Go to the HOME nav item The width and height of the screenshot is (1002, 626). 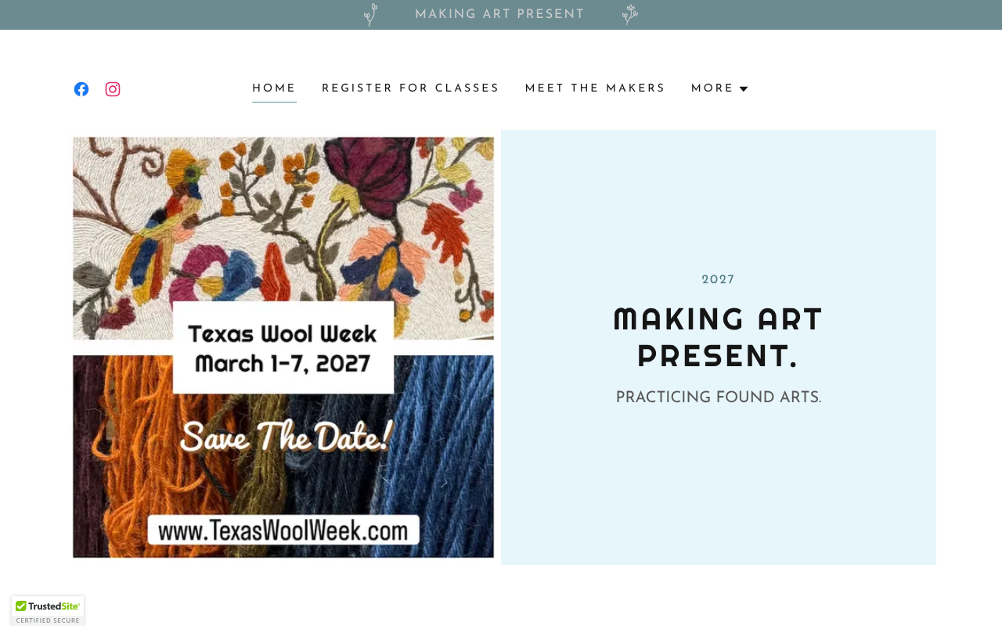(x=274, y=88)
